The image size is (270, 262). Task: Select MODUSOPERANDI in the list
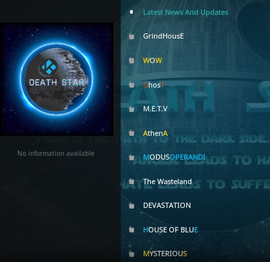pos(174,157)
